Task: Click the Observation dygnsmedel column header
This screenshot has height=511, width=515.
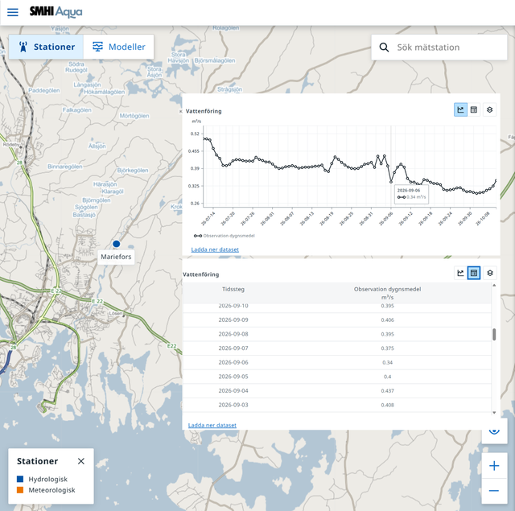Action: pyautogui.click(x=387, y=293)
